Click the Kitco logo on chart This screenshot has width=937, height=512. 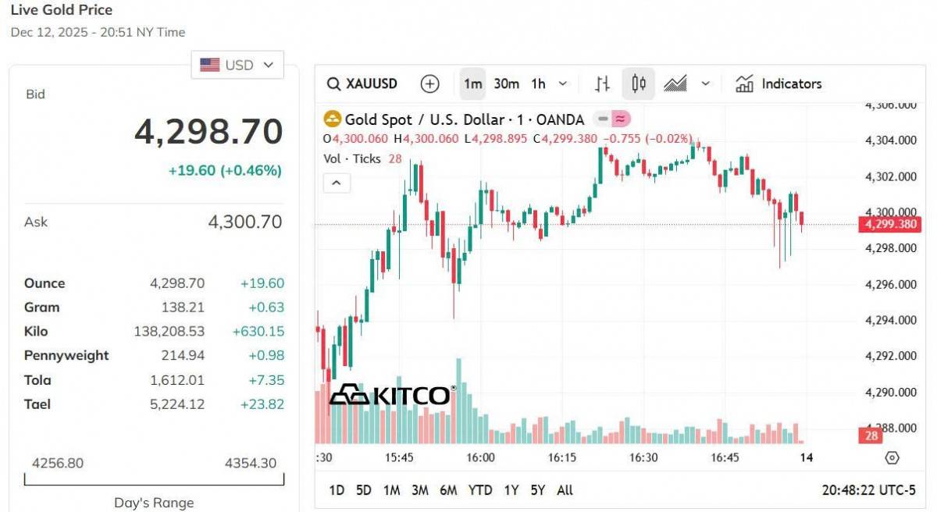tap(391, 395)
